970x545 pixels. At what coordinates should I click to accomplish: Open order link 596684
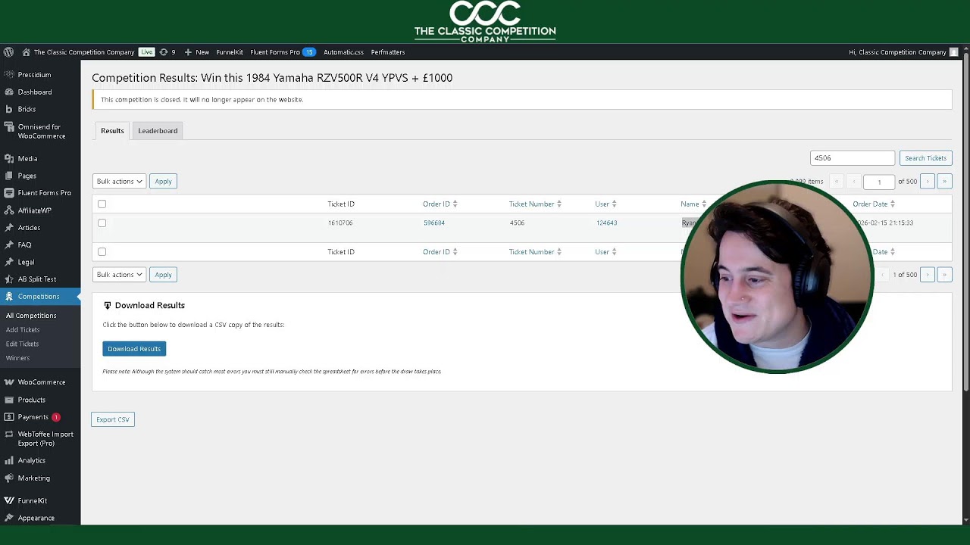point(434,223)
